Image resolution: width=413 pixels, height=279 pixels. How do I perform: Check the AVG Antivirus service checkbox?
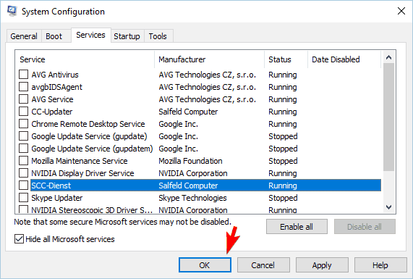pyautogui.click(x=23, y=75)
